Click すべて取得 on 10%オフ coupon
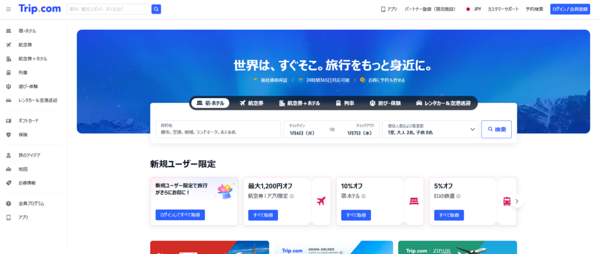Image resolution: width=599 pixels, height=254 pixels. click(356, 215)
